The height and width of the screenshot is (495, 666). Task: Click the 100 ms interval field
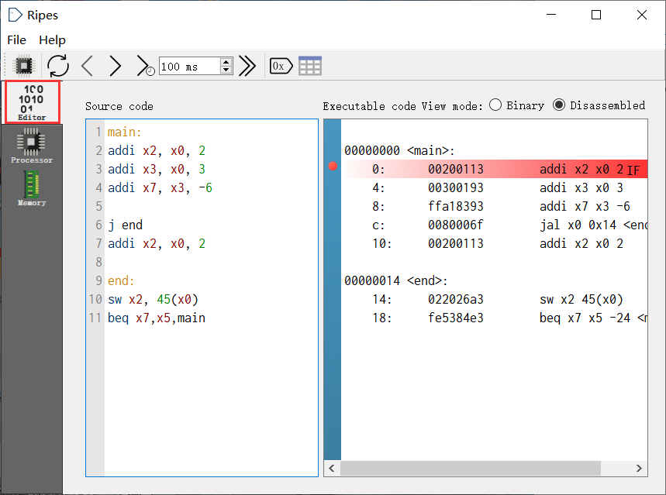[x=190, y=66]
